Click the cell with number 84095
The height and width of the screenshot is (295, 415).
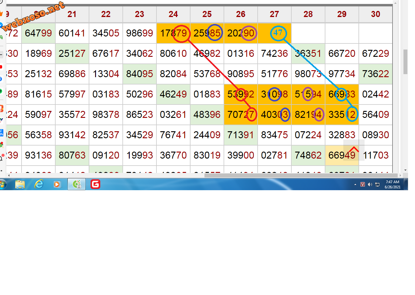[139, 74]
